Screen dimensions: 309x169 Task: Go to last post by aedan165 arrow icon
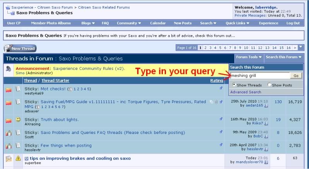[265, 105]
